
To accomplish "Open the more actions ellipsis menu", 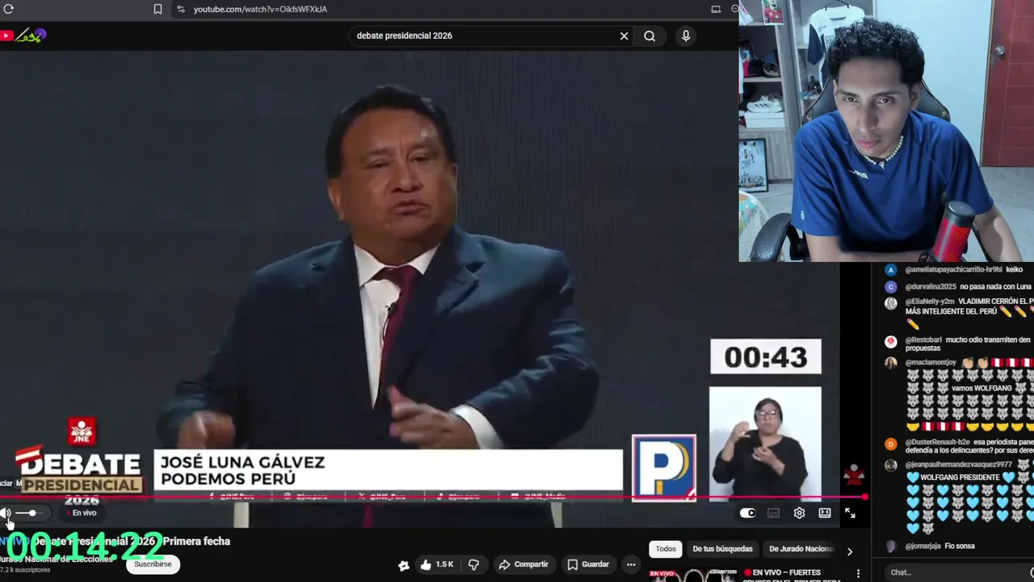I will [631, 564].
